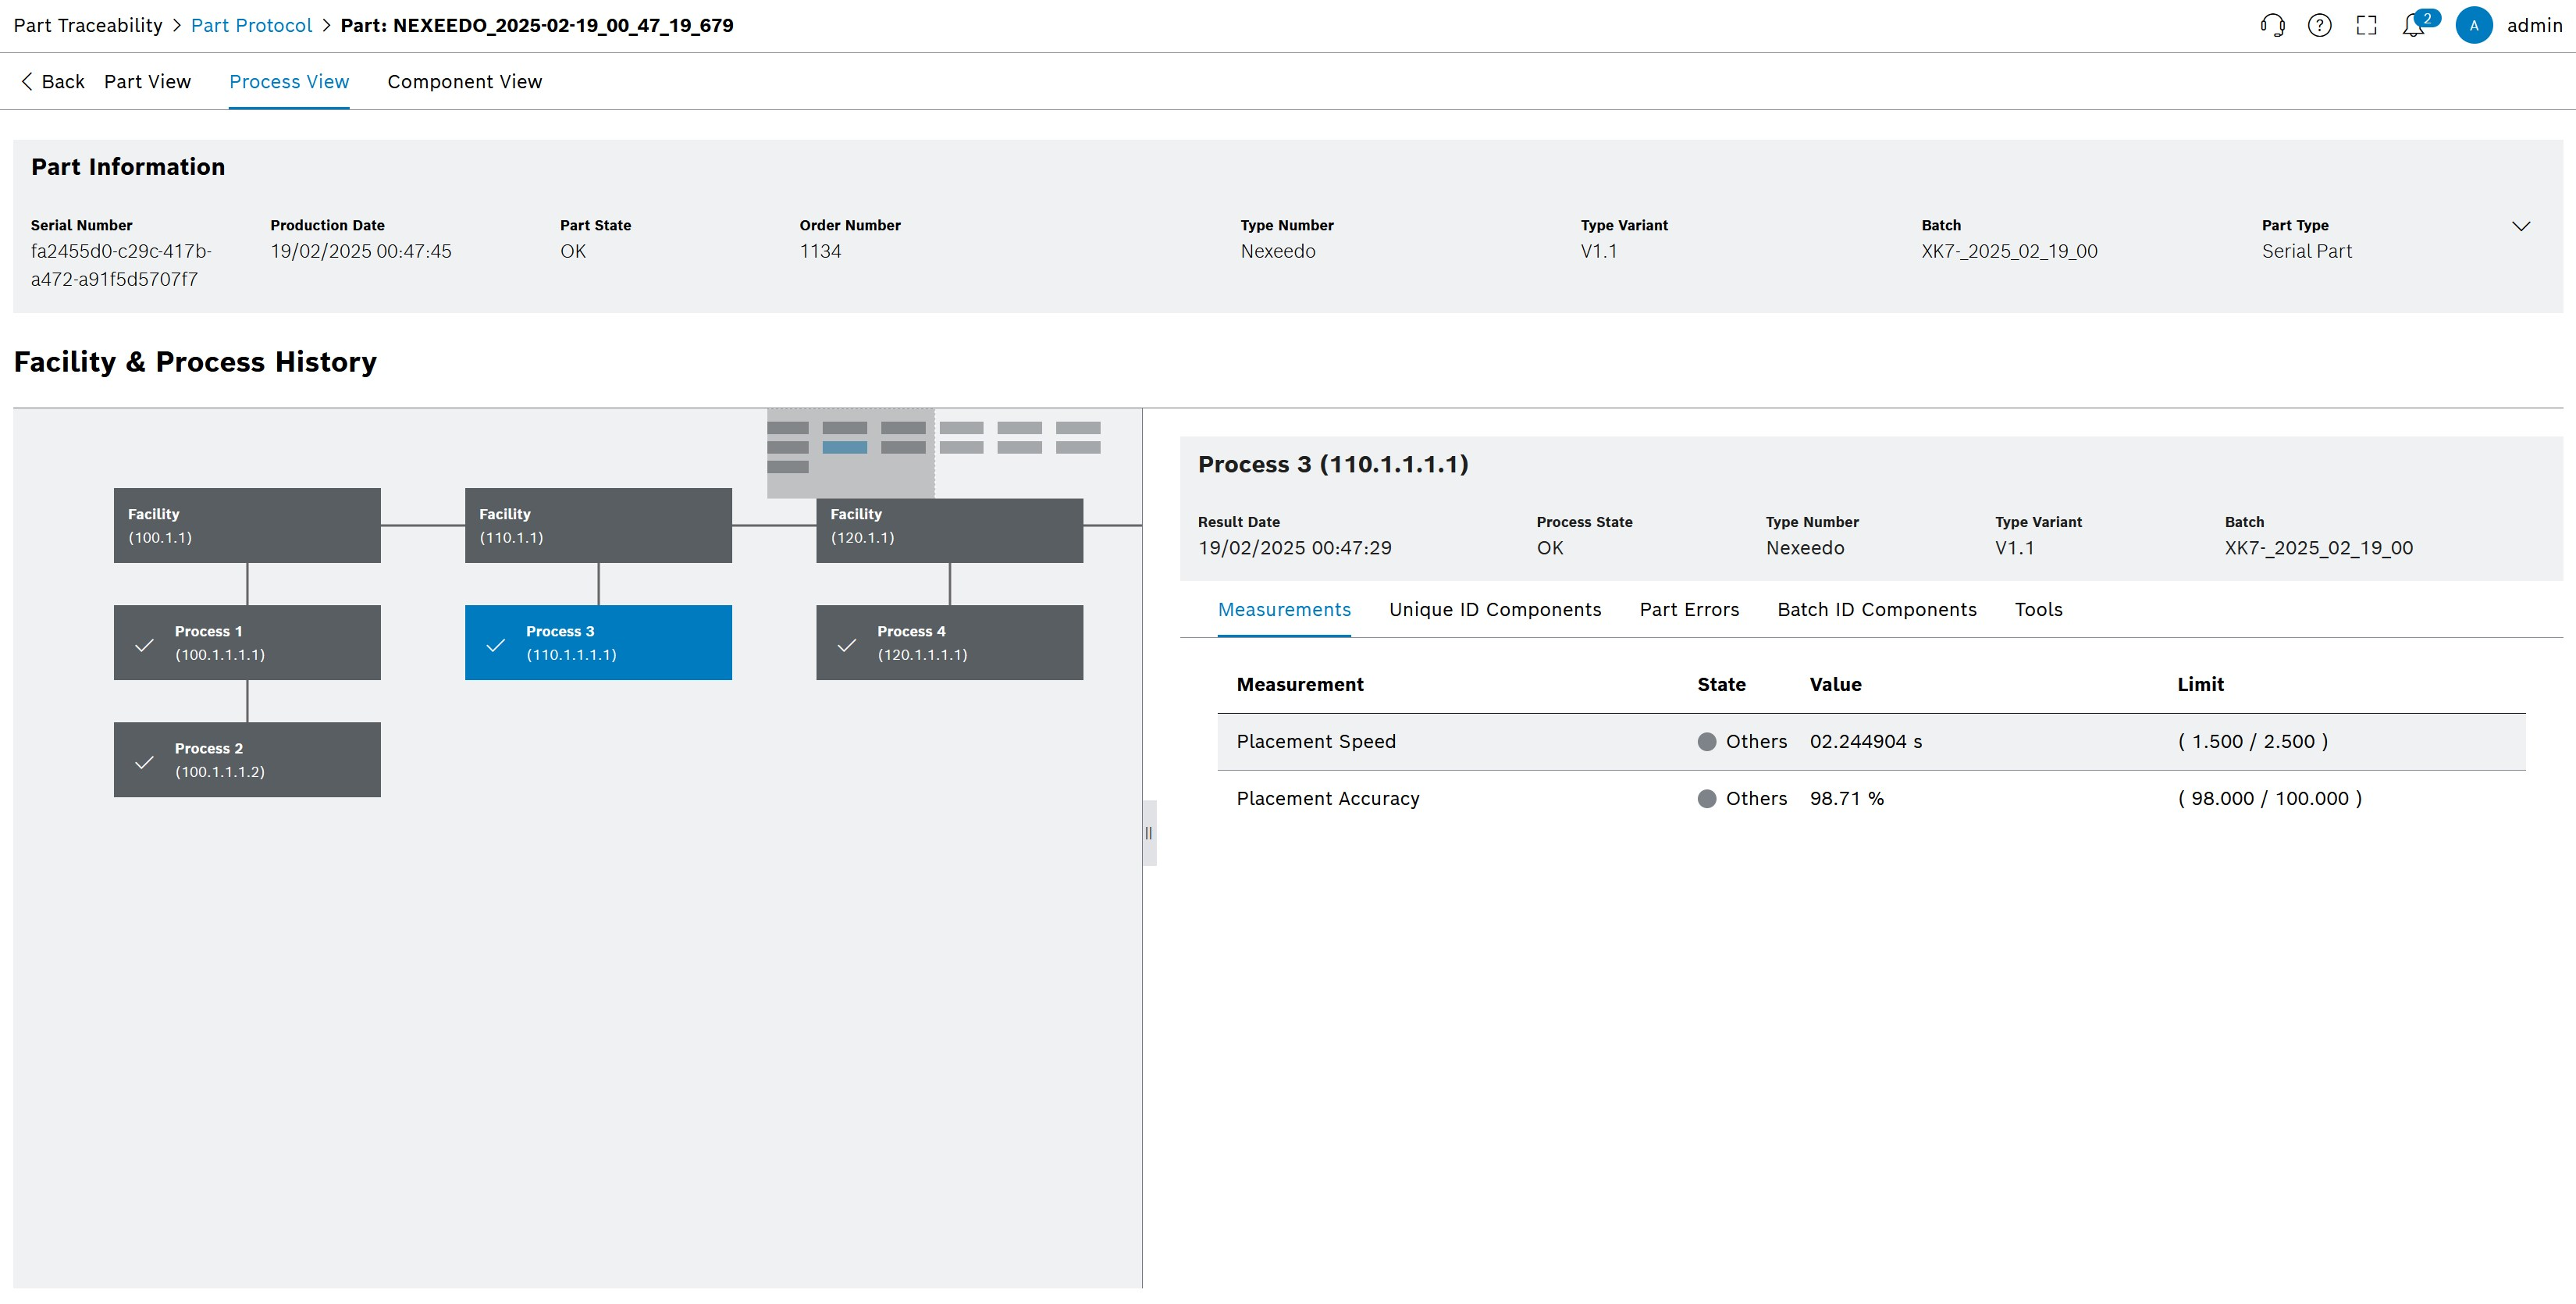
Task: Switch to the Component View tab
Action: click(x=464, y=82)
